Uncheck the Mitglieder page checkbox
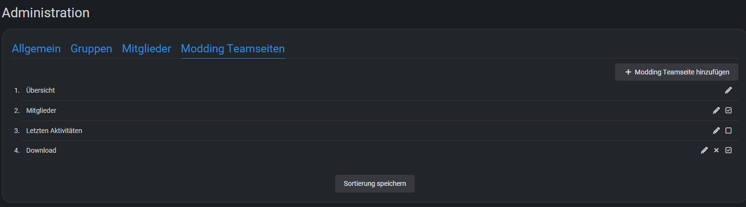This screenshot has height=207, width=746. click(728, 110)
